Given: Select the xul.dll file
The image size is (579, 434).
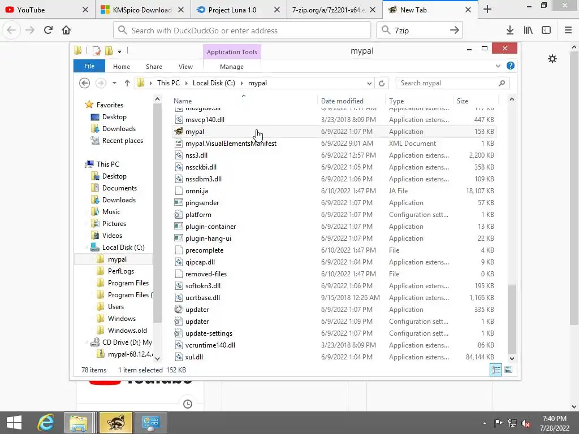Looking at the screenshot, I should point(334,357).
